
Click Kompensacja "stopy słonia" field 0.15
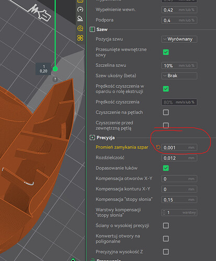pyautogui.click(x=179, y=200)
